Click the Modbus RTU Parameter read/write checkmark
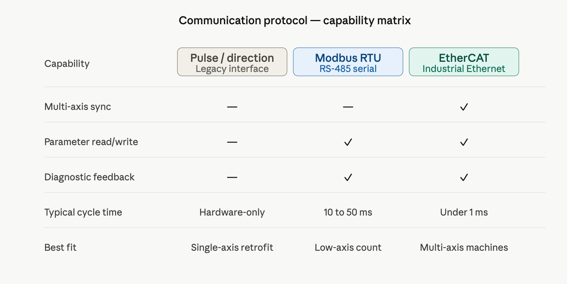This screenshot has width=567, height=284. click(x=348, y=142)
